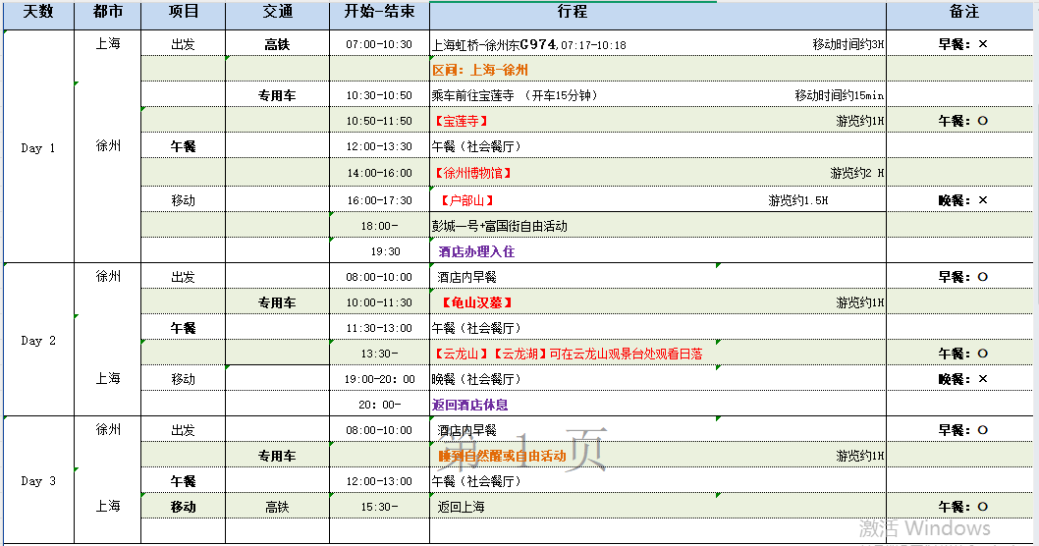
Task: Click the orange 睡到自然醒或自由活动 cell
Action: click(x=502, y=456)
